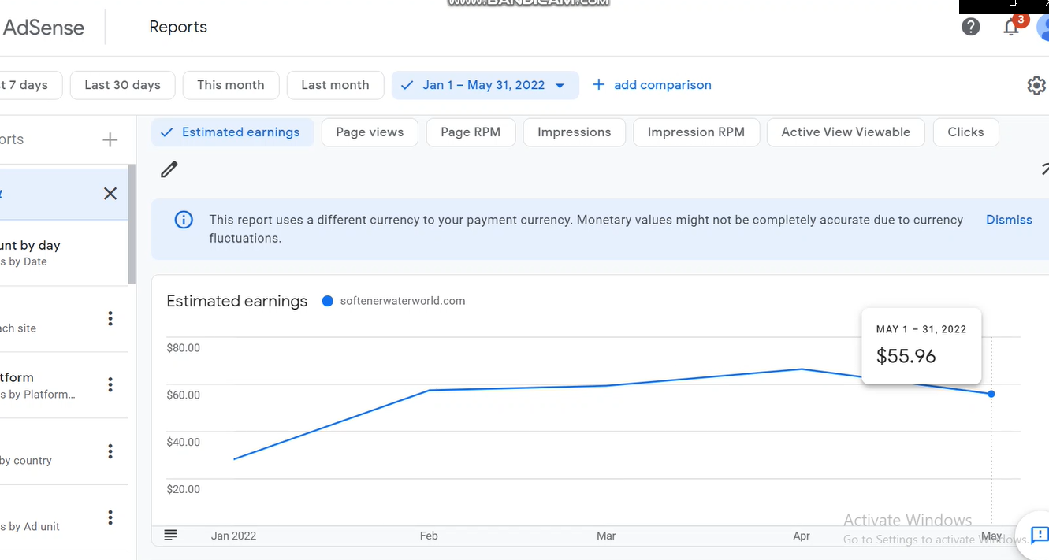1049x560 pixels.
Task: Click the Reports heading
Action: (x=178, y=27)
